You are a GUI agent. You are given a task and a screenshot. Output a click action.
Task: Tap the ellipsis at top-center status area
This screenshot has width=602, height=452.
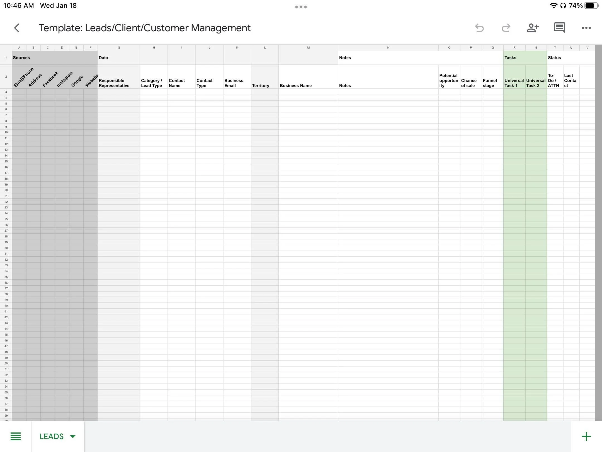pyautogui.click(x=301, y=6)
